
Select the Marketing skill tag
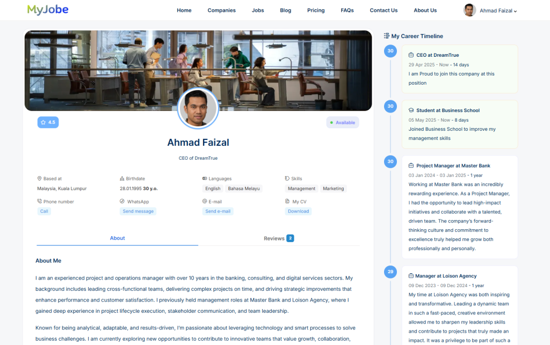tap(333, 189)
